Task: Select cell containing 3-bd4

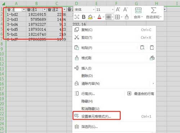Action: (x=16, y=25)
